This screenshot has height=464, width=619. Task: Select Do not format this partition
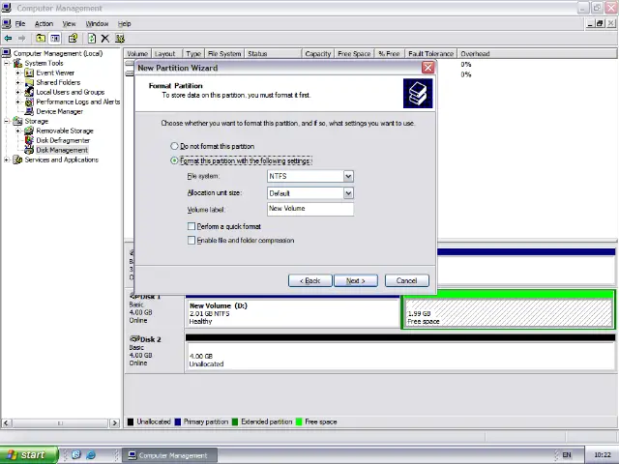pos(174,146)
